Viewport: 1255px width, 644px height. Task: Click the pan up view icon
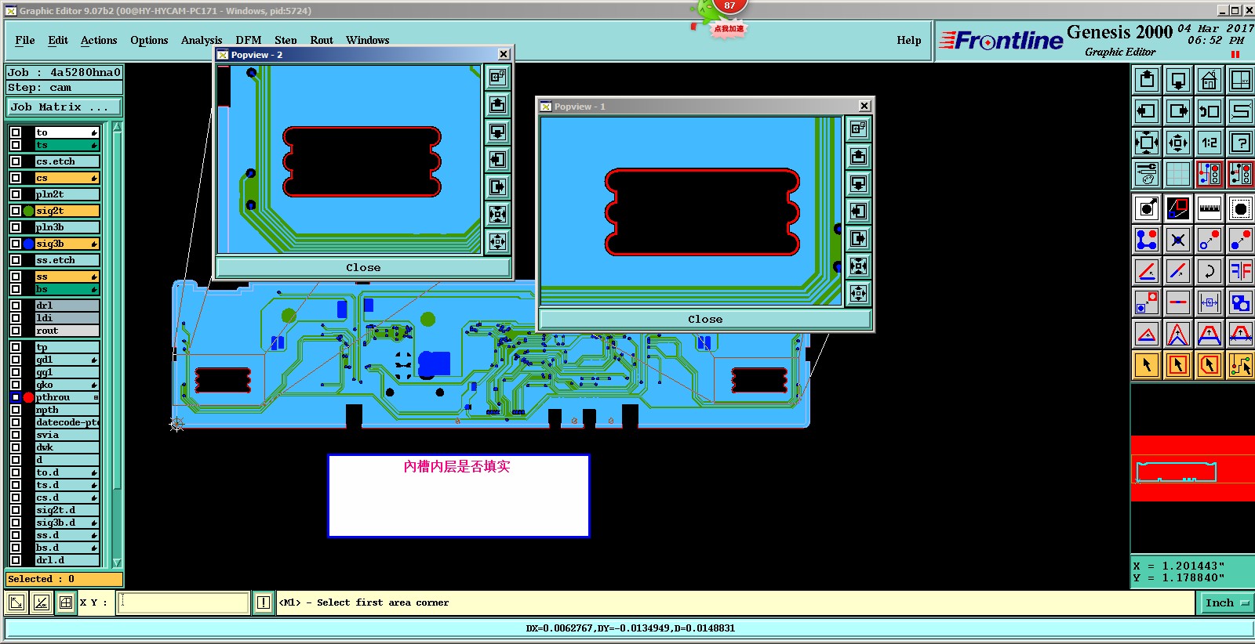1147,80
